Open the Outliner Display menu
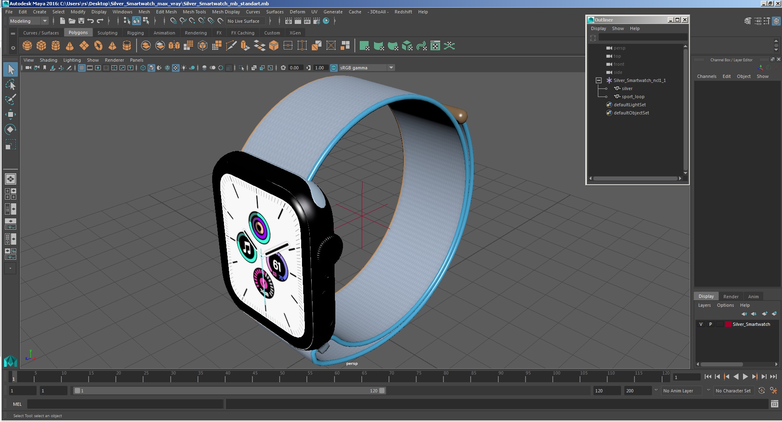 coord(598,28)
